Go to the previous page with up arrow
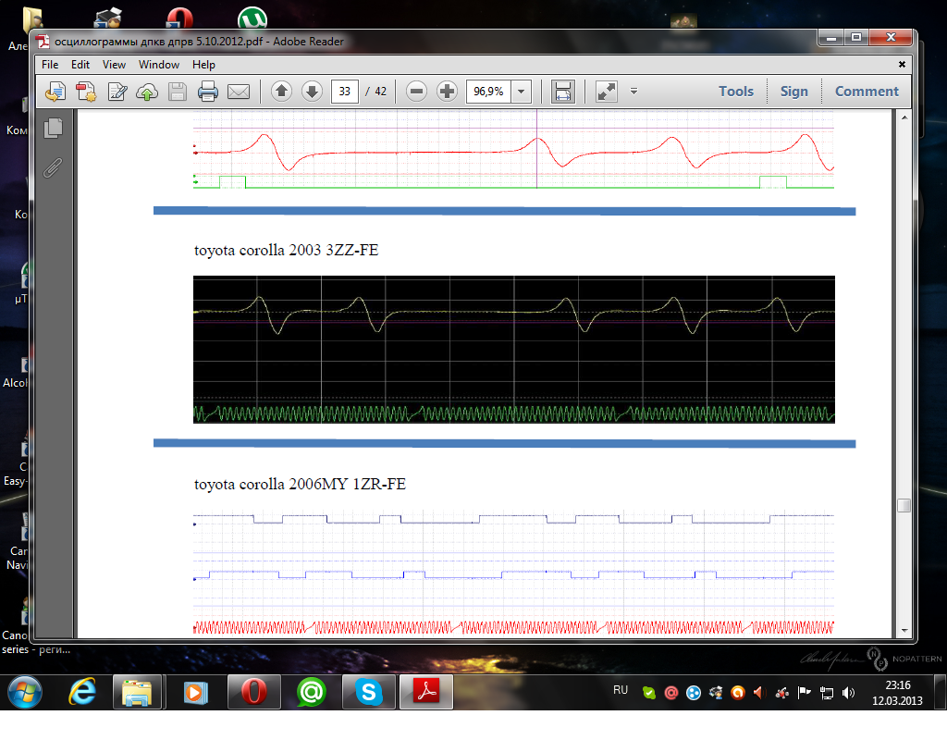The image size is (947, 740). [281, 92]
